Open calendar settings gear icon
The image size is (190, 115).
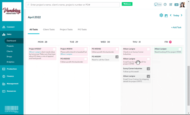tap(161, 15)
